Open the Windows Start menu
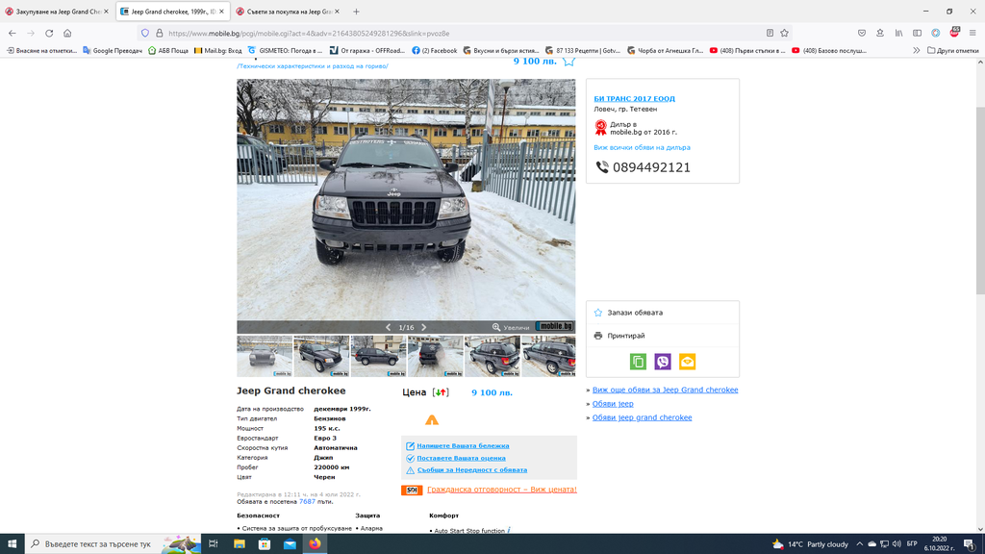This screenshot has width=985, height=554. point(12,544)
